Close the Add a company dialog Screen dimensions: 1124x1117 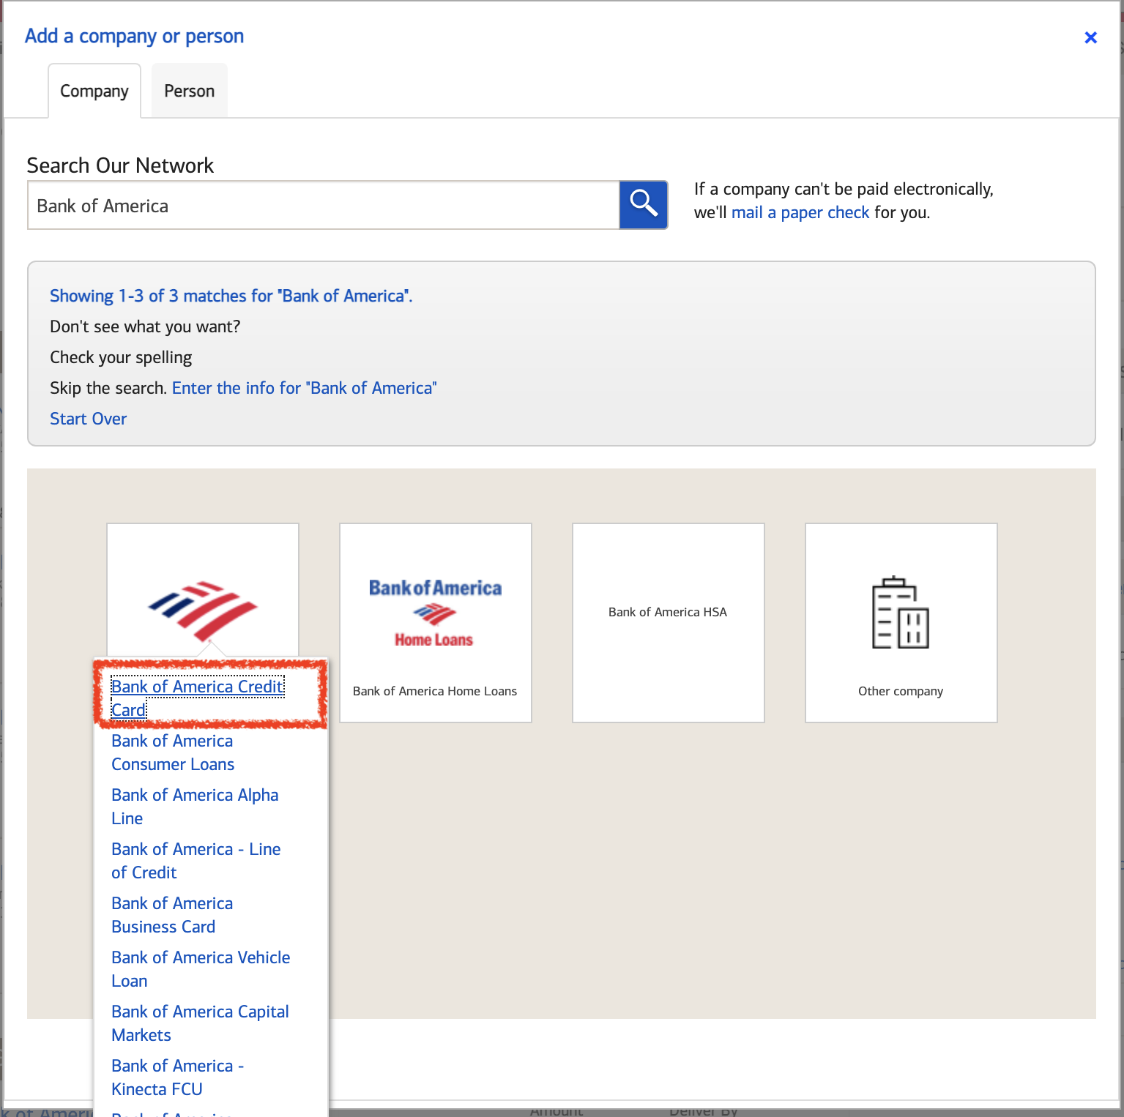point(1090,37)
